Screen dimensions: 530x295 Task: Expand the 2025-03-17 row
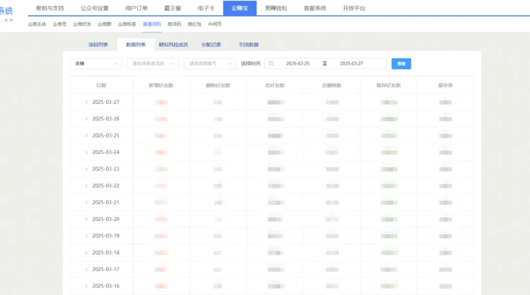click(86, 270)
